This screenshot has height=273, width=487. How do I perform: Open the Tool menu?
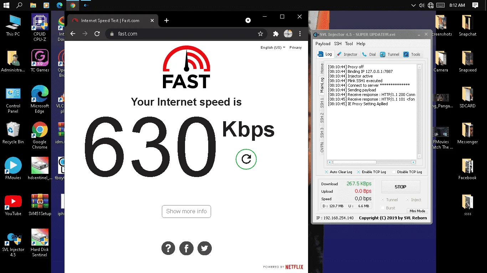(349, 44)
